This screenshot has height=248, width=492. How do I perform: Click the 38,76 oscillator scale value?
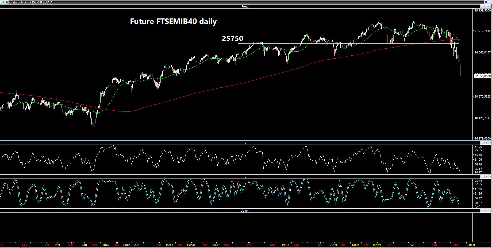[x=478, y=164]
